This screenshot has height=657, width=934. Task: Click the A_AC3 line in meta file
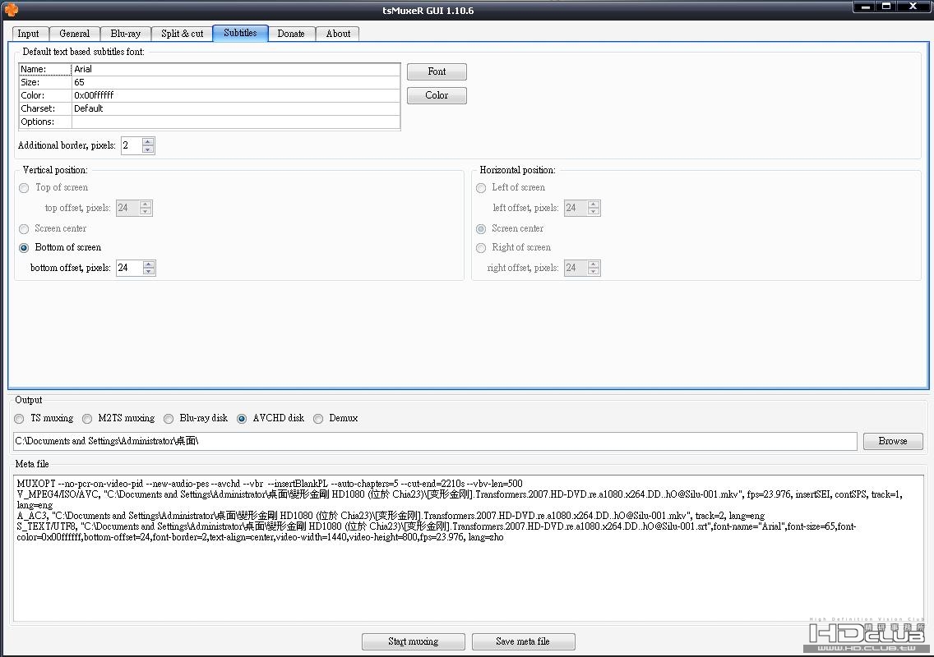tap(391, 516)
